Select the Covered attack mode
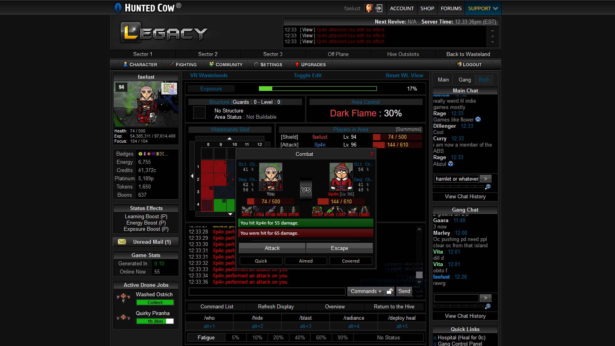Image resolution: width=615 pixels, height=346 pixels. click(351, 261)
